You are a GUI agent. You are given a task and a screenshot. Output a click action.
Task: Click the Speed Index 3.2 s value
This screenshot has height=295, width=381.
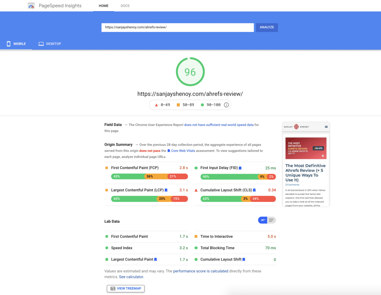click(x=184, y=248)
